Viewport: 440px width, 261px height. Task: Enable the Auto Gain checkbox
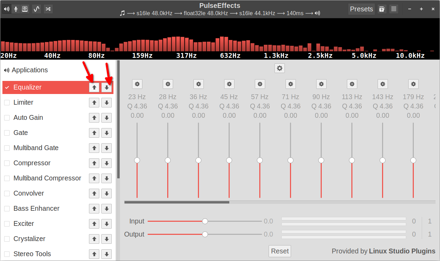7,118
